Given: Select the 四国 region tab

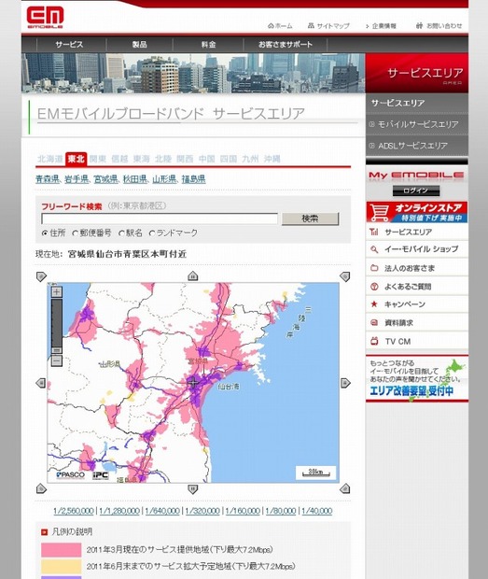Looking at the screenshot, I should 229,159.
